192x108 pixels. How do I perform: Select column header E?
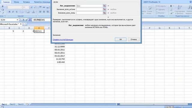point(39,28)
